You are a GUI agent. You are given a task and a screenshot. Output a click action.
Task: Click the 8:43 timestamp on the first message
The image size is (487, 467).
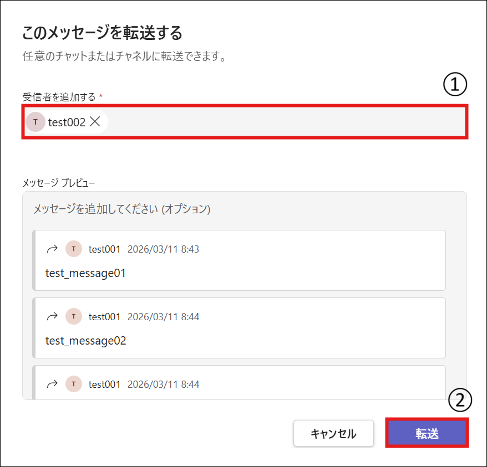tap(163, 249)
